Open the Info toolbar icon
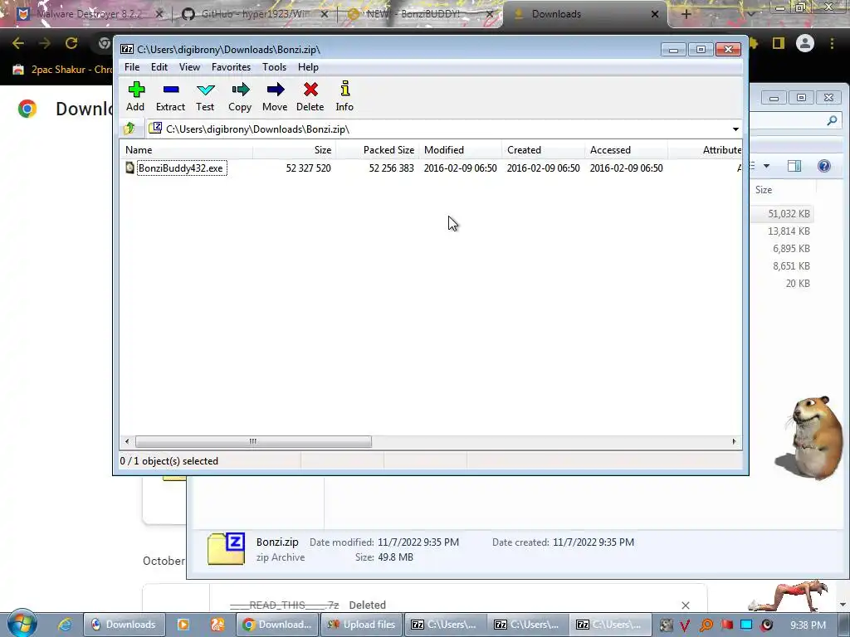This screenshot has height=637, width=850. pos(344,96)
